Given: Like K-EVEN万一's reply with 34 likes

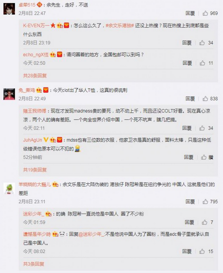Looking at the screenshot, I should coord(202,43).
